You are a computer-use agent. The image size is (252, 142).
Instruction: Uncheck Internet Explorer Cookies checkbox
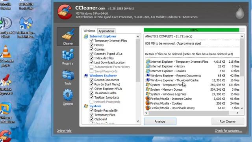pos(91,49)
